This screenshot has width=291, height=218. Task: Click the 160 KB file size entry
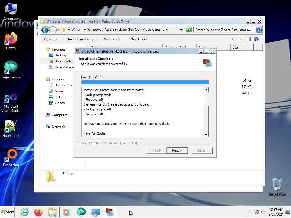tap(246, 93)
